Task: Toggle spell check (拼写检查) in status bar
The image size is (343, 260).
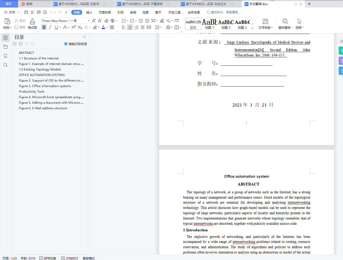Action: coord(48,258)
